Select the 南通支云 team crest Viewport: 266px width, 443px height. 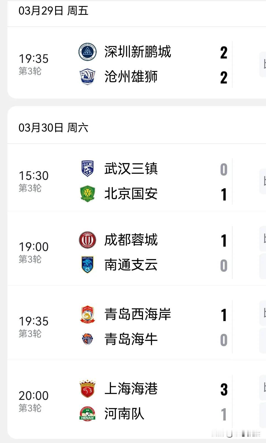point(88,265)
